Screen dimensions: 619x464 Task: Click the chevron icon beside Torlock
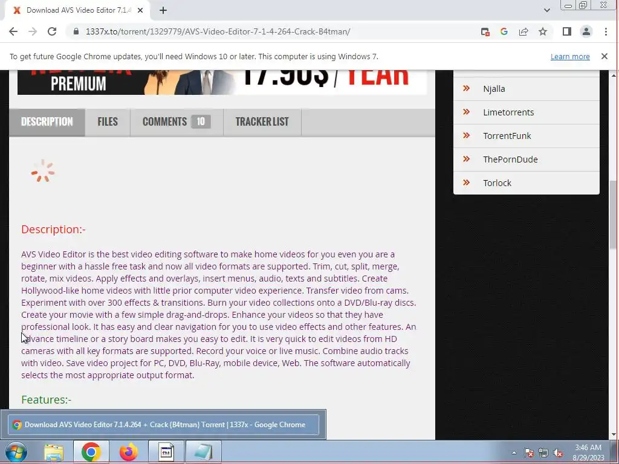click(466, 182)
